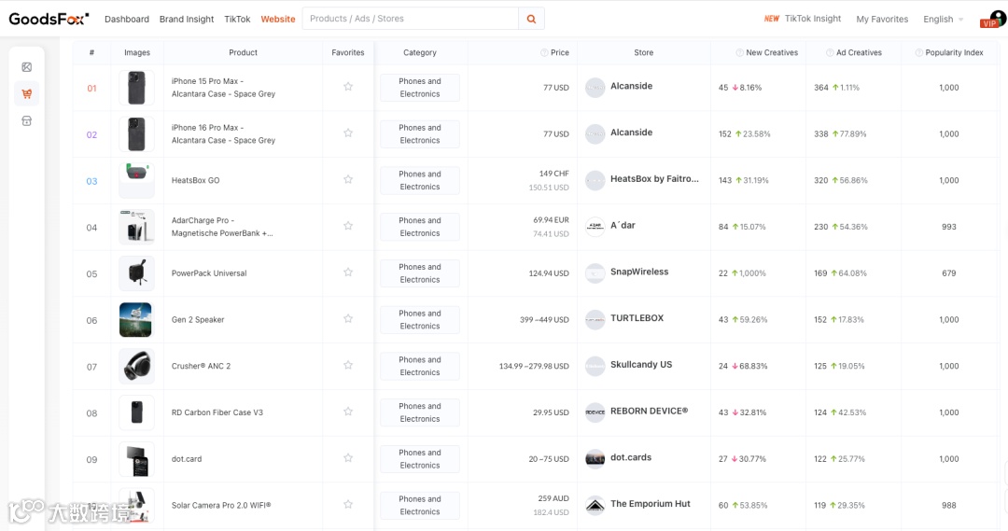Open the Crusher ANC 2 headphones thumbnail
The image size is (1008, 531).
point(136,366)
